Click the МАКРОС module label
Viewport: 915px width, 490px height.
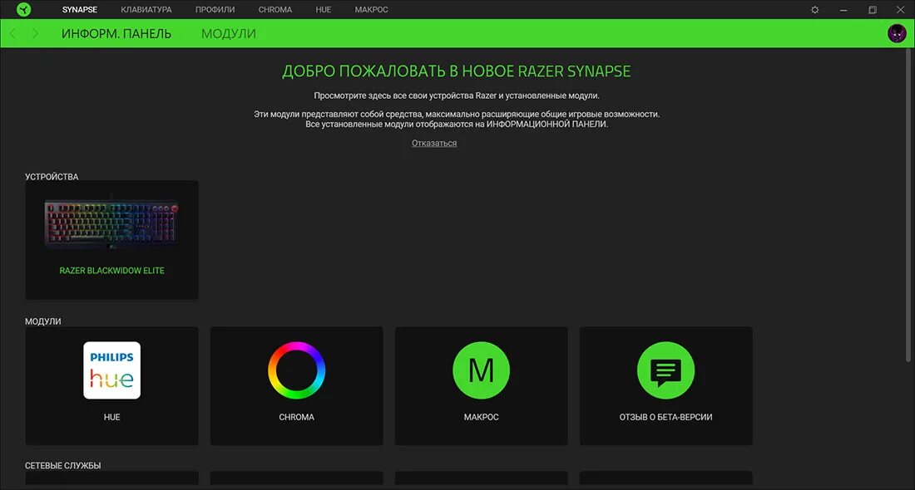point(481,417)
